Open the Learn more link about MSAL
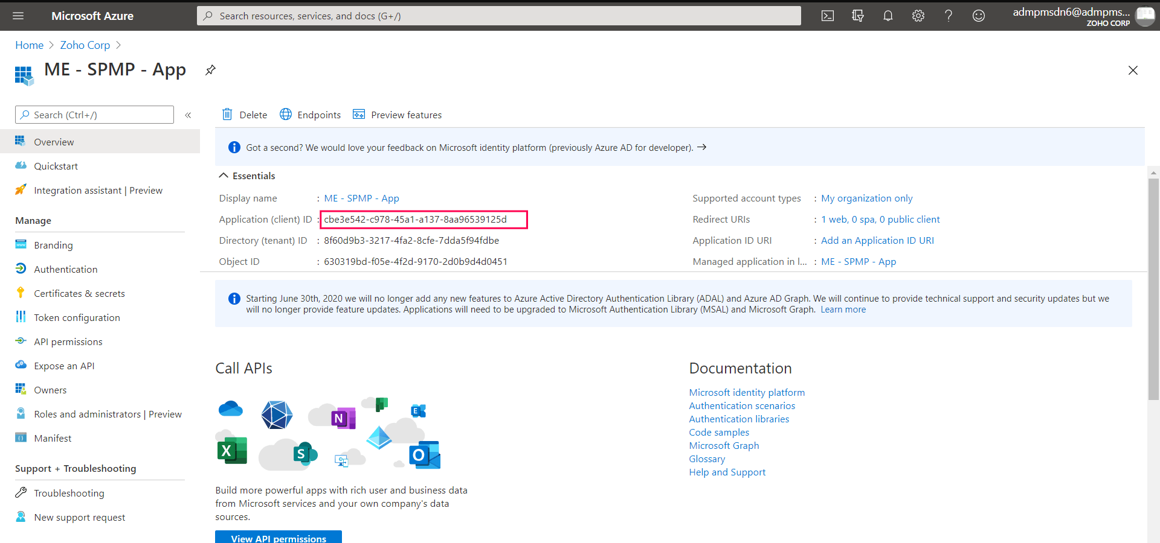 pyautogui.click(x=842, y=309)
